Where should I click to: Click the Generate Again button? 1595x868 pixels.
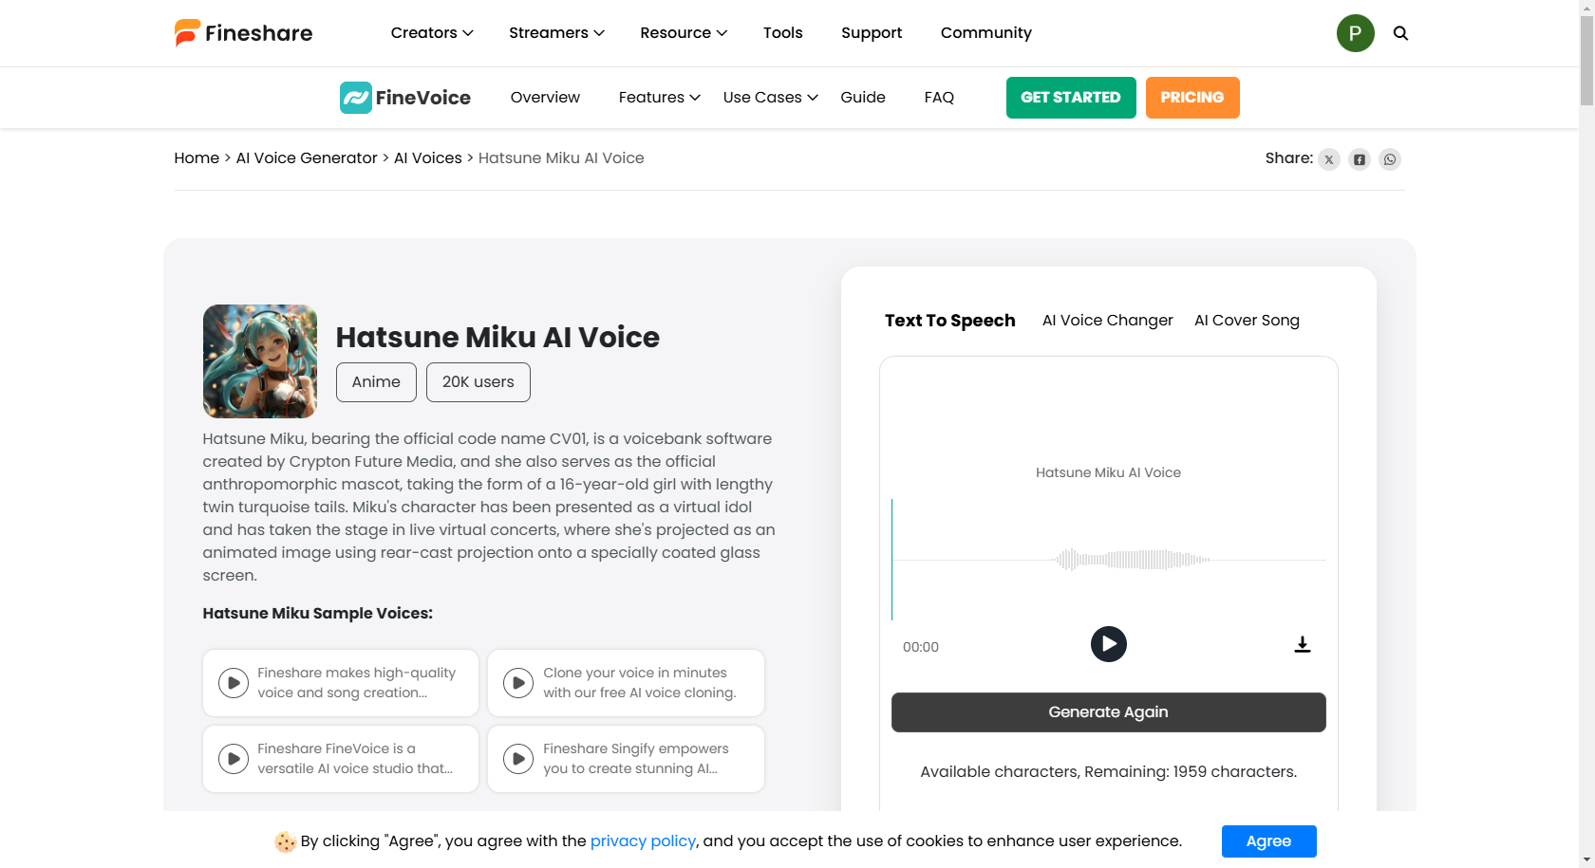click(x=1108, y=711)
